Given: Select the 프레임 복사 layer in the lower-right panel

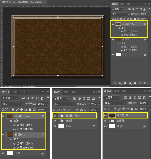Looking at the screenshot, I should 124,115.
